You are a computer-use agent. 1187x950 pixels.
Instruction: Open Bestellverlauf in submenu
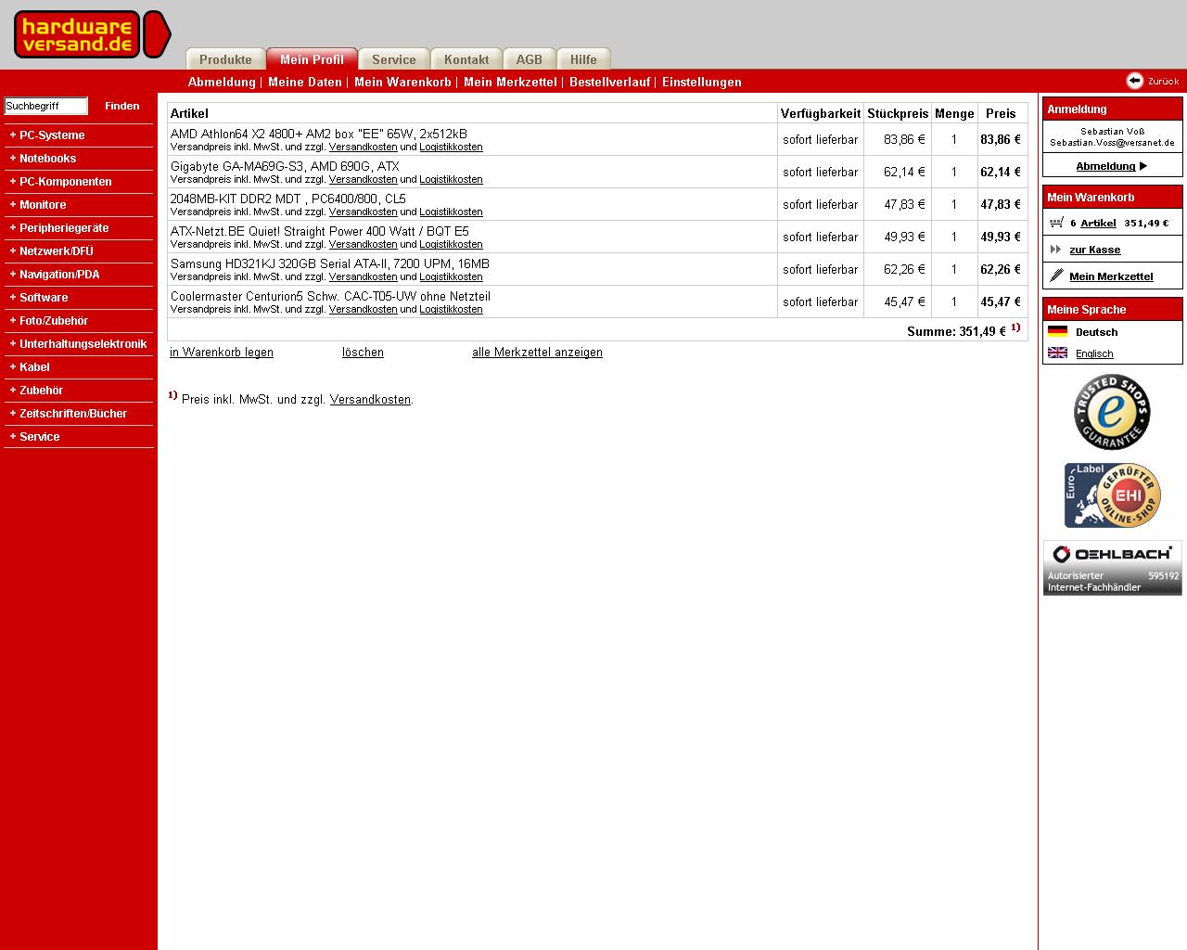pos(609,82)
